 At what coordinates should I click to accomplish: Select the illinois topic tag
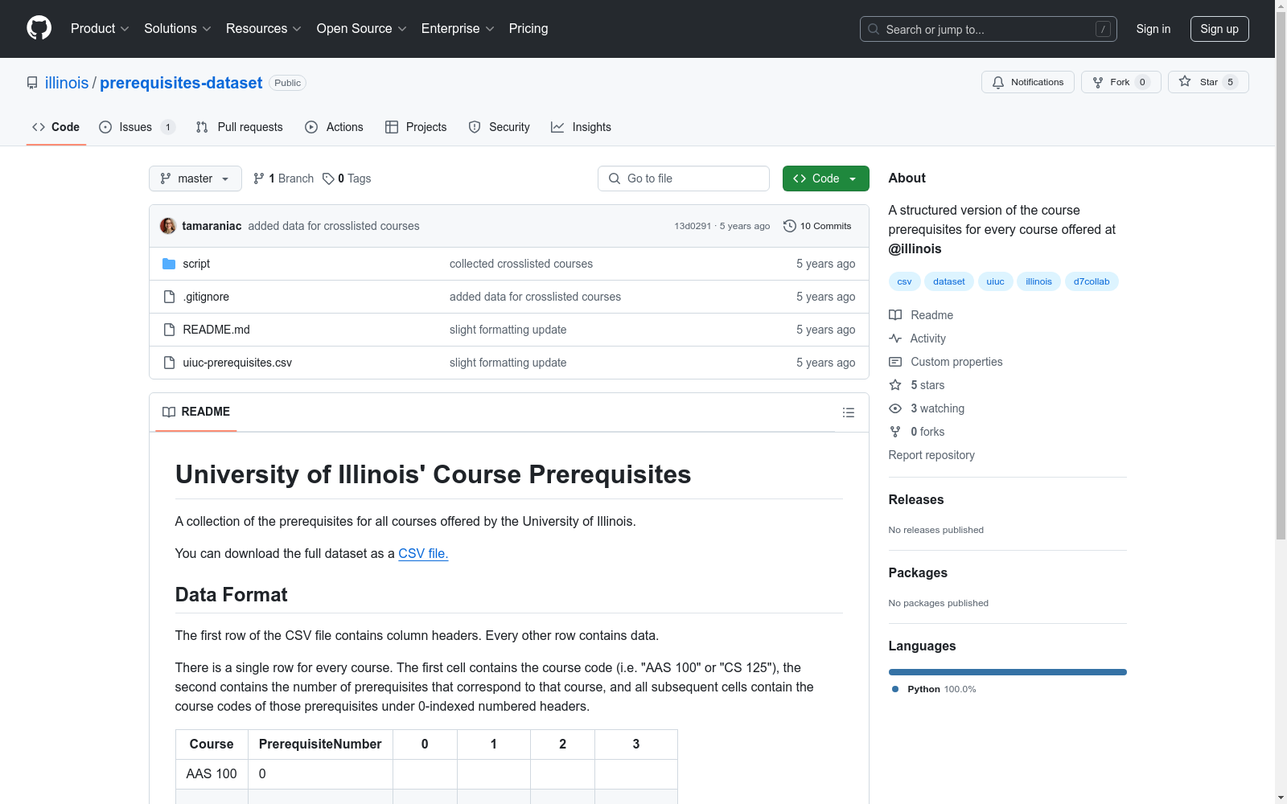click(x=1039, y=281)
